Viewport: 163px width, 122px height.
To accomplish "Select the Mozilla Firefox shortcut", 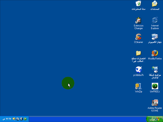I will point(155,53).
